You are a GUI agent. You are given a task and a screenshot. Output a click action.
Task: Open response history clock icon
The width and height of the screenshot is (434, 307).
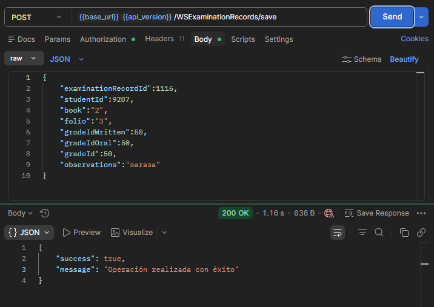[x=45, y=213]
